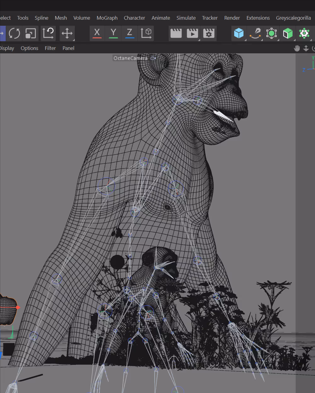Open the Character menu

coord(134,18)
